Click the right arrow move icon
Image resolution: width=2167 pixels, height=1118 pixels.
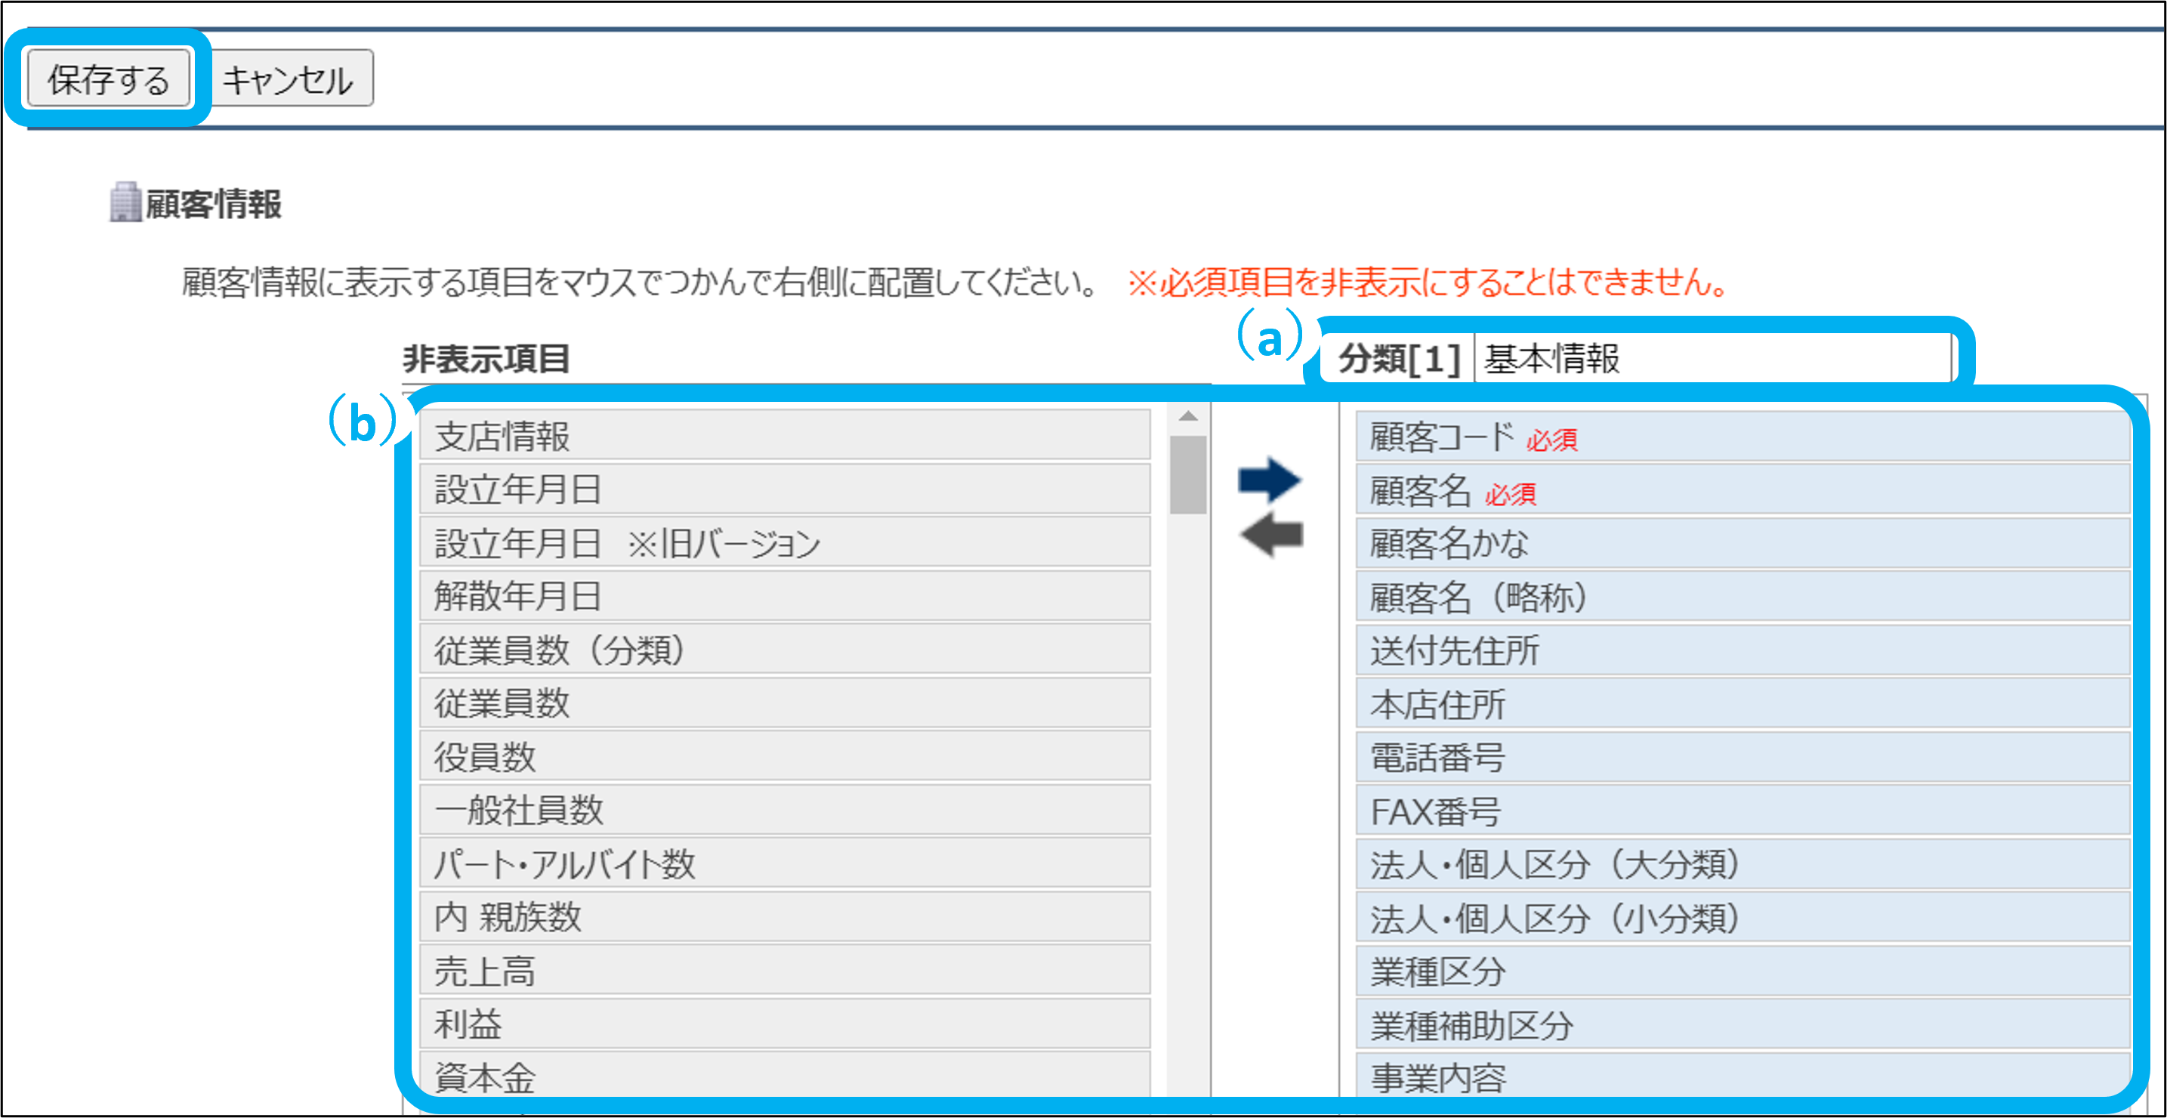click(1270, 480)
